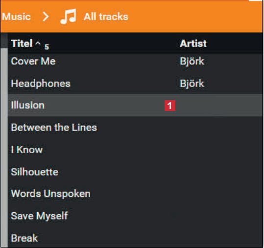Click Björk artist beside Cover Me
The height and width of the screenshot is (248, 264).
click(x=192, y=61)
